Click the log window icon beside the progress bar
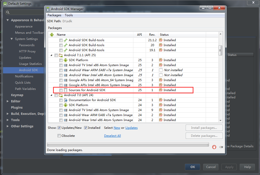Image resolution: width=260 pixels, height=175 pixels. 221,147
